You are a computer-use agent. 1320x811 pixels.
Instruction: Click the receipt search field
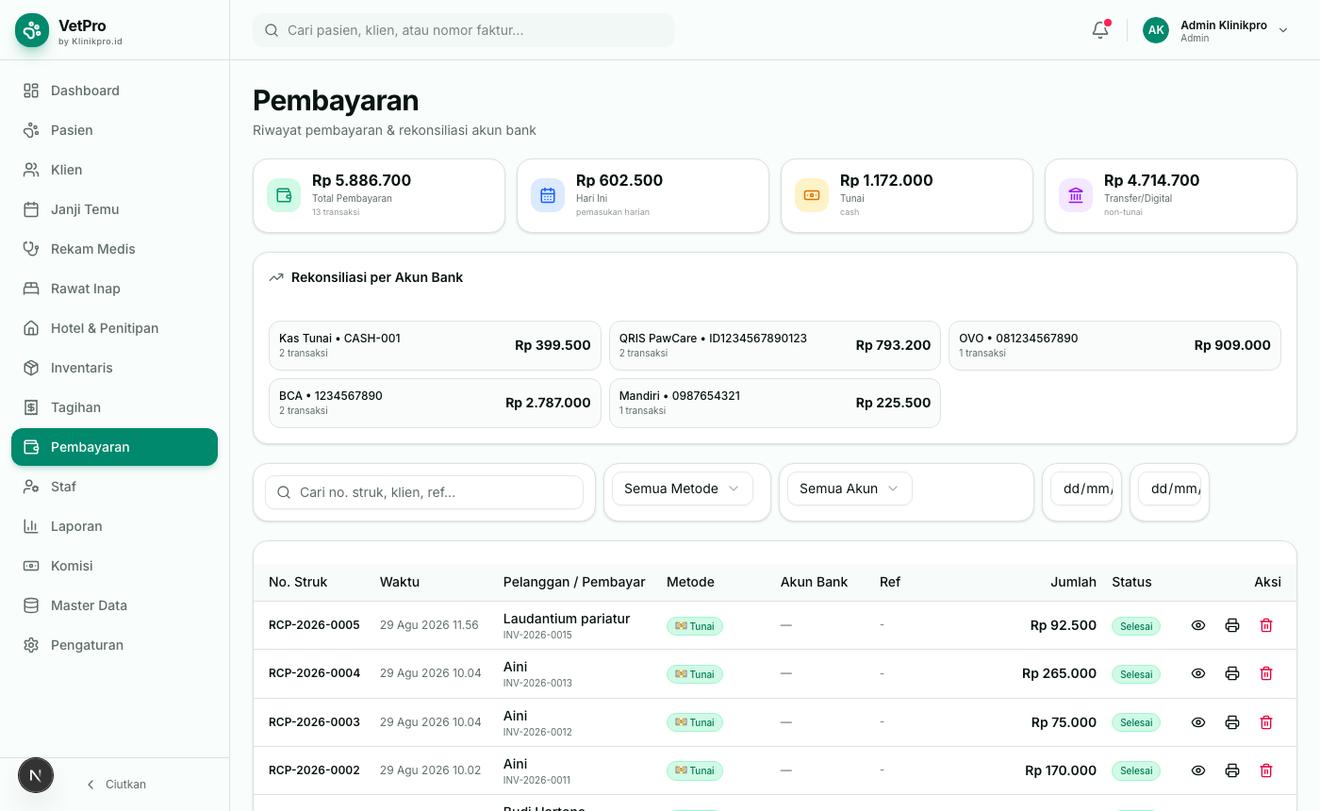(x=424, y=492)
